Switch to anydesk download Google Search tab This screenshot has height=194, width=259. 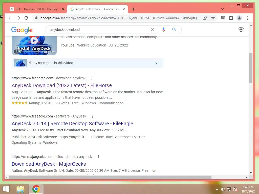97,9
